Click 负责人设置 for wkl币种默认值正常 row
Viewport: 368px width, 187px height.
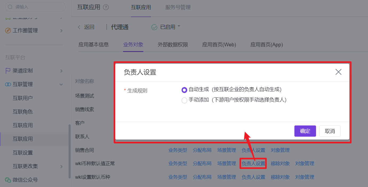tap(253, 164)
